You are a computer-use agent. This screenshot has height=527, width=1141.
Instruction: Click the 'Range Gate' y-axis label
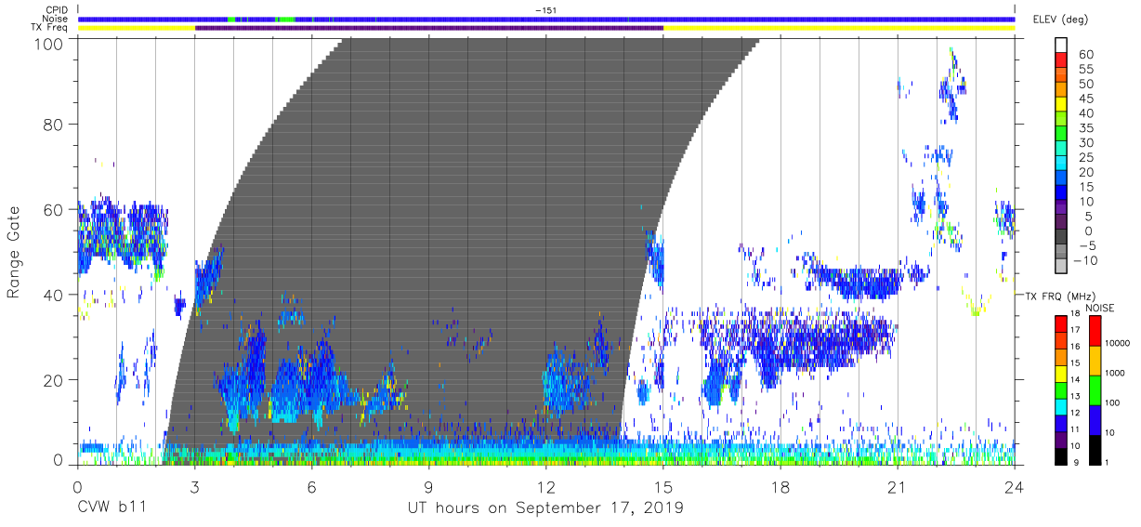tap(14, 253)
